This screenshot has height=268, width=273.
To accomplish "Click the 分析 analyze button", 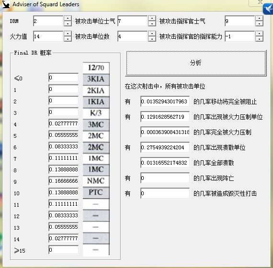I will point(196,63).
